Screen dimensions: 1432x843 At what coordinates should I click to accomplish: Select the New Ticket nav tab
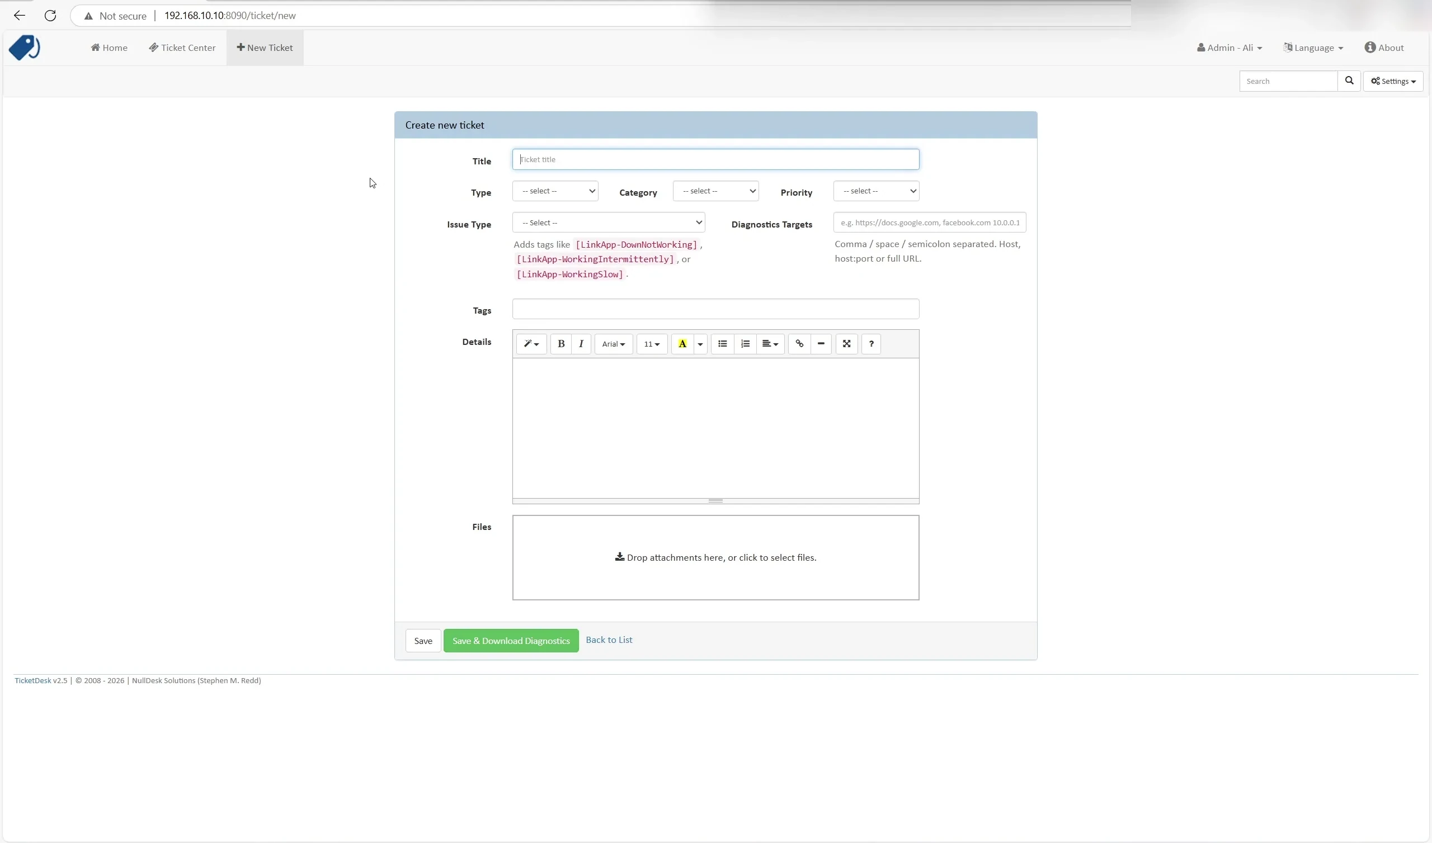click(265, 48)
